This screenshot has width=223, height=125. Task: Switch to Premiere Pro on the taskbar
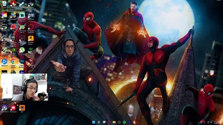pos(129,122)
